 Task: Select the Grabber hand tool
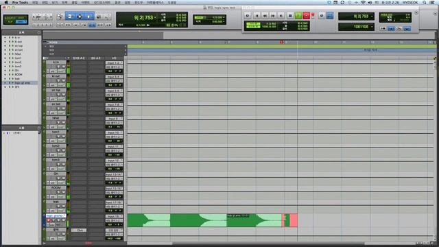point(88,16)
